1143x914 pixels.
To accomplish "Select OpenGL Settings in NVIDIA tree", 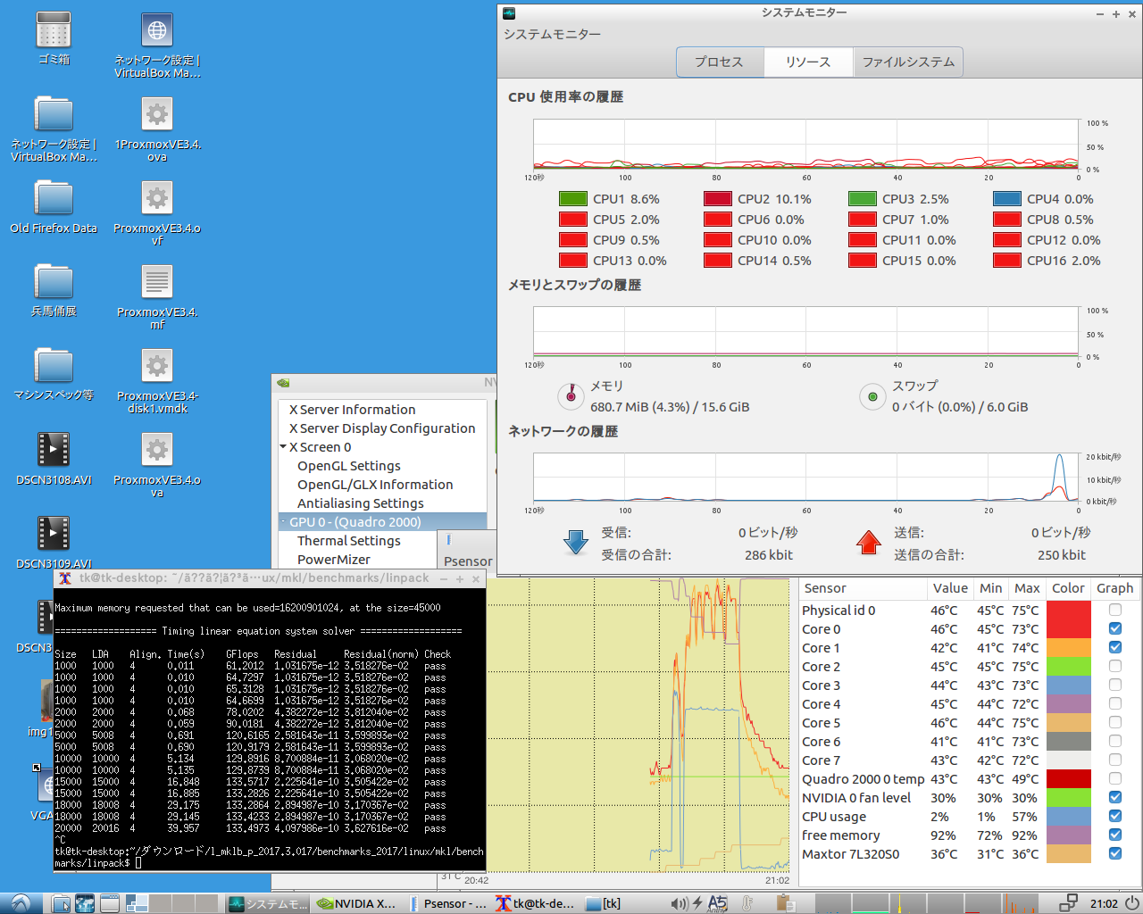I will click(x=348, y=466).
